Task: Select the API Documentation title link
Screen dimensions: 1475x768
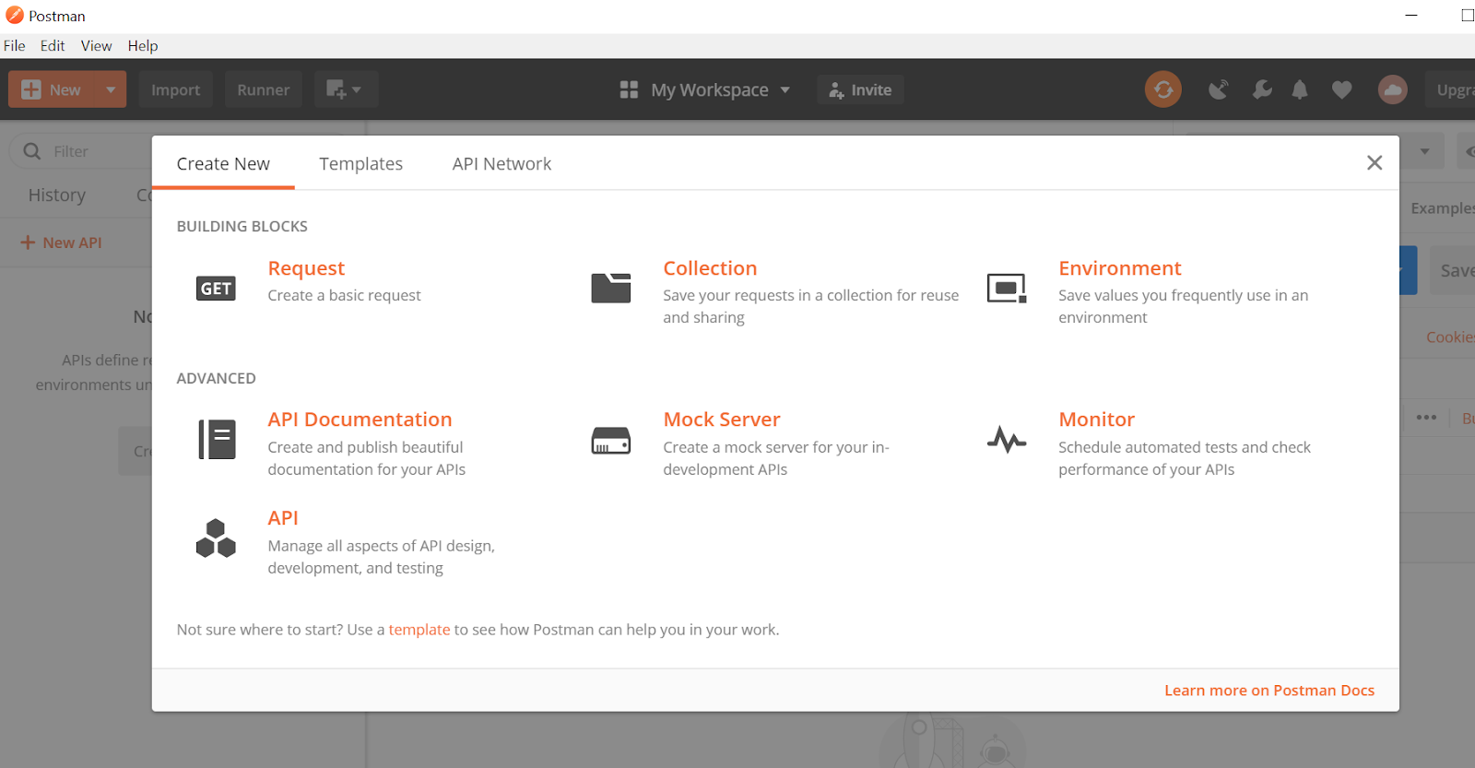Action: [360, 419]
